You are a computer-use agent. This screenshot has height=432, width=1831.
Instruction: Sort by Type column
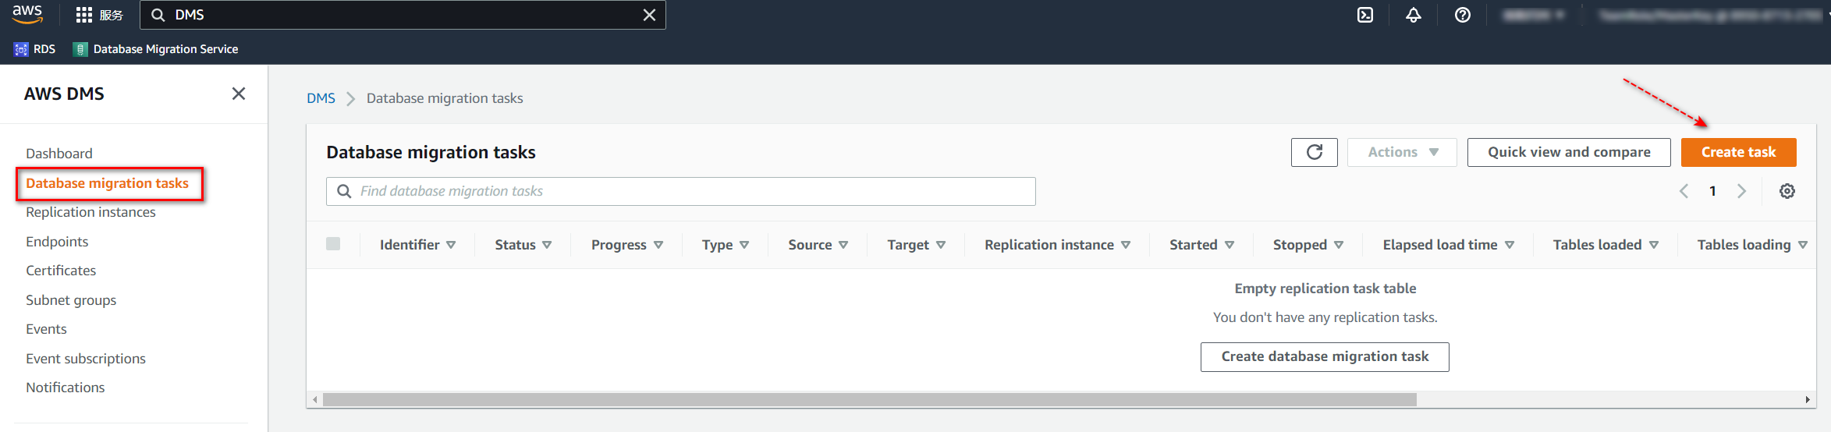click(x=725, y=245)
